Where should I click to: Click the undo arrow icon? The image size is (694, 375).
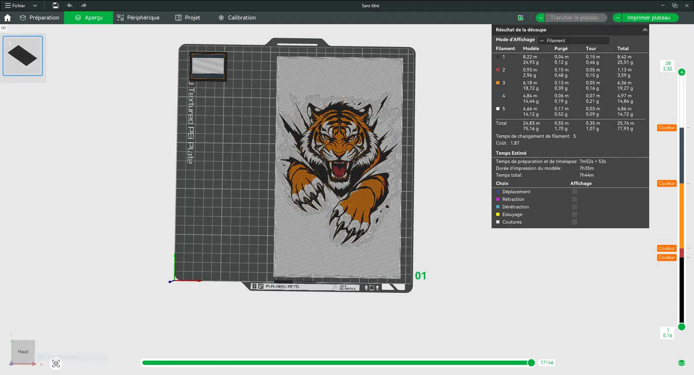click(x=70, y=6)
